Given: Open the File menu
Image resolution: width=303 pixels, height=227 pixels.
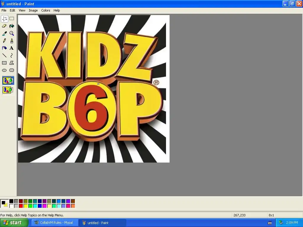Looking at the screenshot, I should click(4, 10).
